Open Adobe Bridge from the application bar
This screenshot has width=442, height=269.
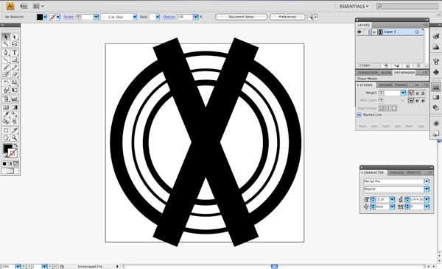24,6
